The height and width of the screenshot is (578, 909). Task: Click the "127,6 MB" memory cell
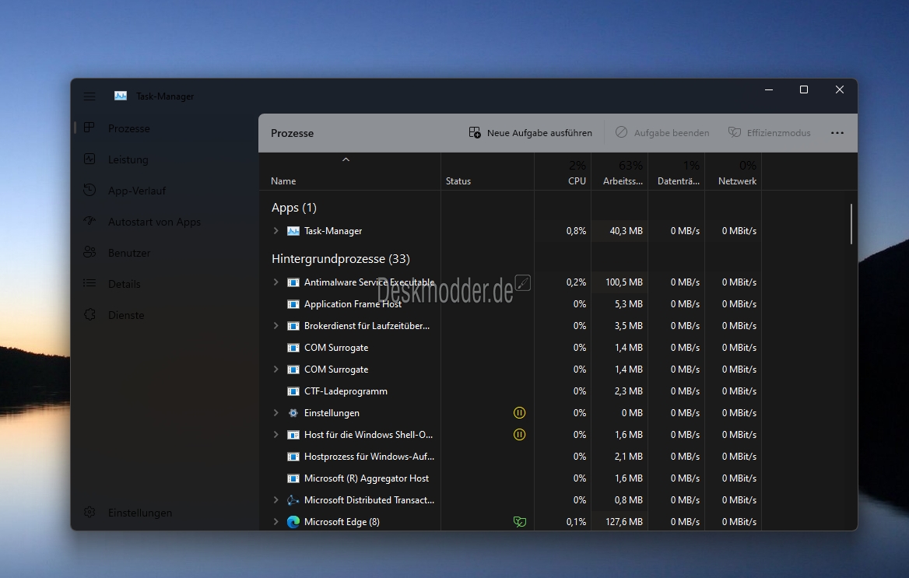coord(624,522)
